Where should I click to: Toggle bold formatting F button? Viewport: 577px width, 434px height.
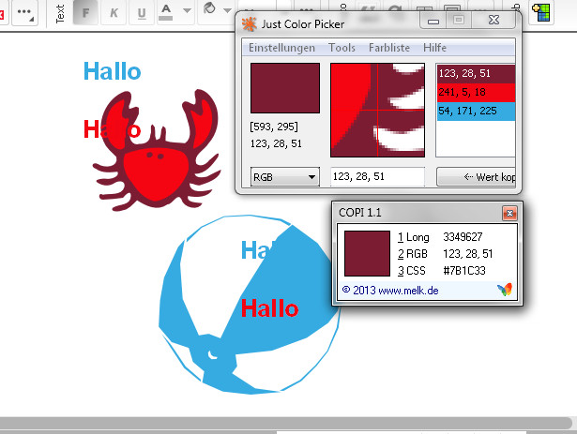(x=85, y=13)
